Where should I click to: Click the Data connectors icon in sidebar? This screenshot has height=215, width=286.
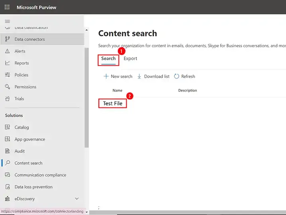[7, 39]
